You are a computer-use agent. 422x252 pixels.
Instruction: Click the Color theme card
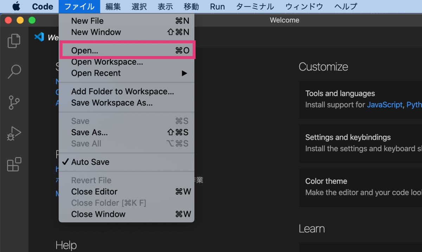click(x=360, y=187)
